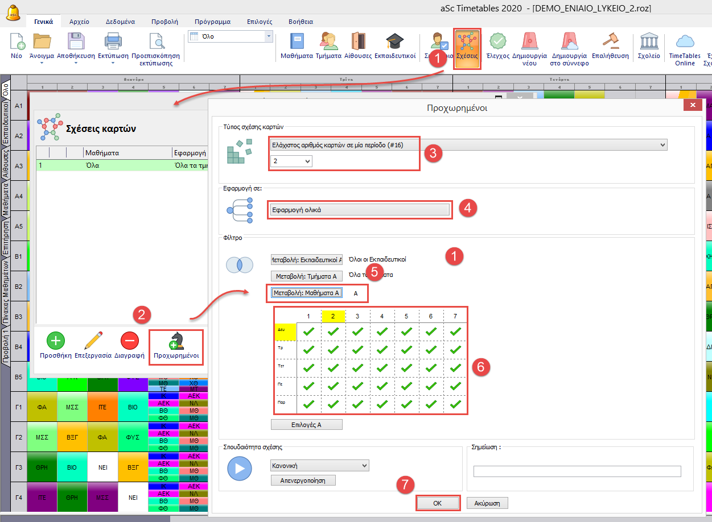Open Προχωρημένοι advanced relations icon

175,341
